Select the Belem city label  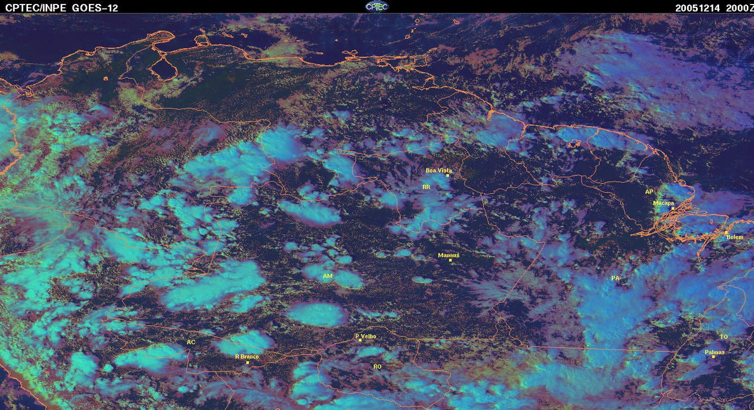click(735, 237)
